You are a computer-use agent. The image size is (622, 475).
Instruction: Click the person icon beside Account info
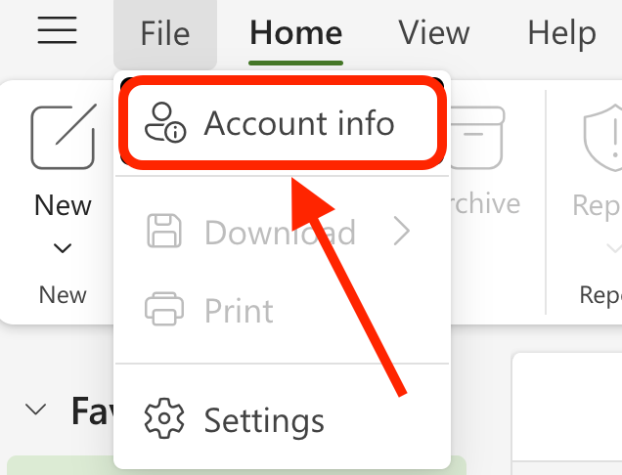(164, 122)
